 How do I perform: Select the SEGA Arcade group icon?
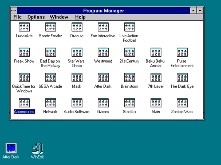(x=51, y=78)
